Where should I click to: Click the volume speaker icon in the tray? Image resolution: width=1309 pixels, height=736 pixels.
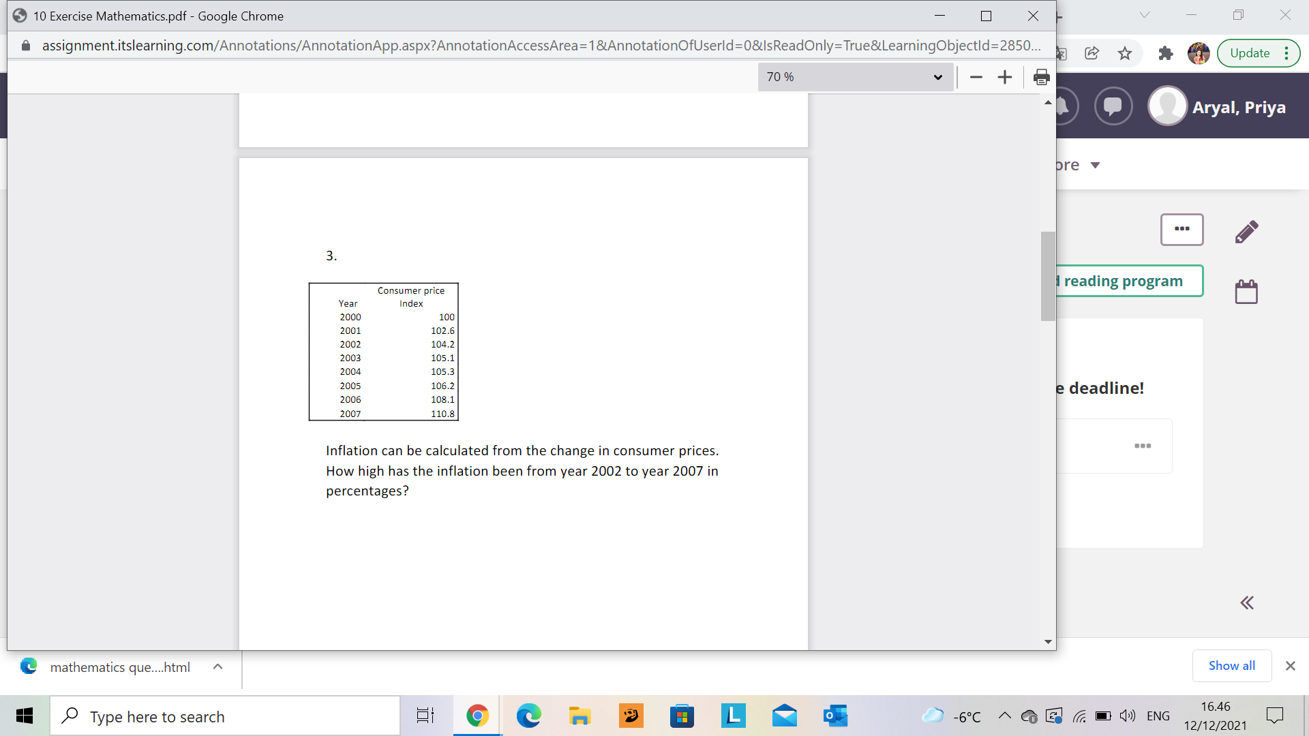coord(1126,716)
